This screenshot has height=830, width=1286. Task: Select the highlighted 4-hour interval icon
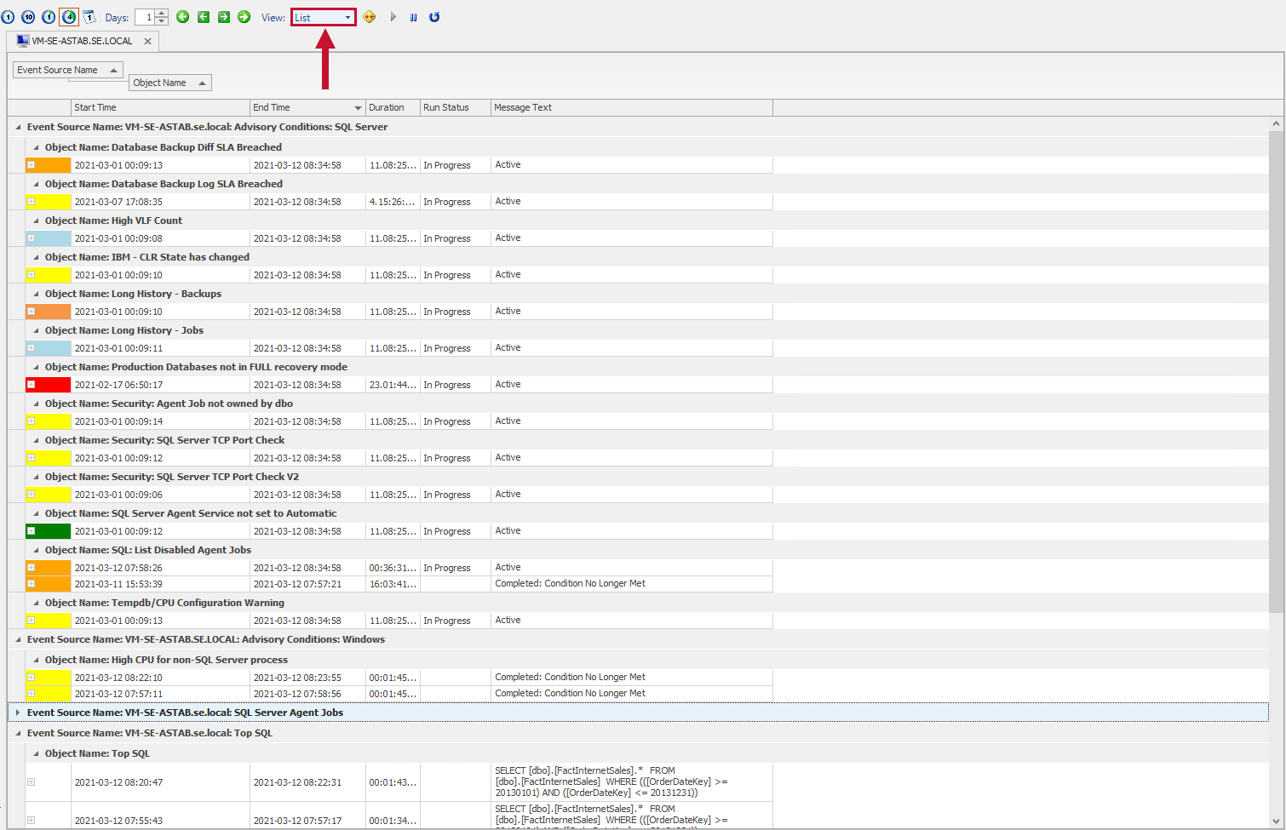[69, 17]
